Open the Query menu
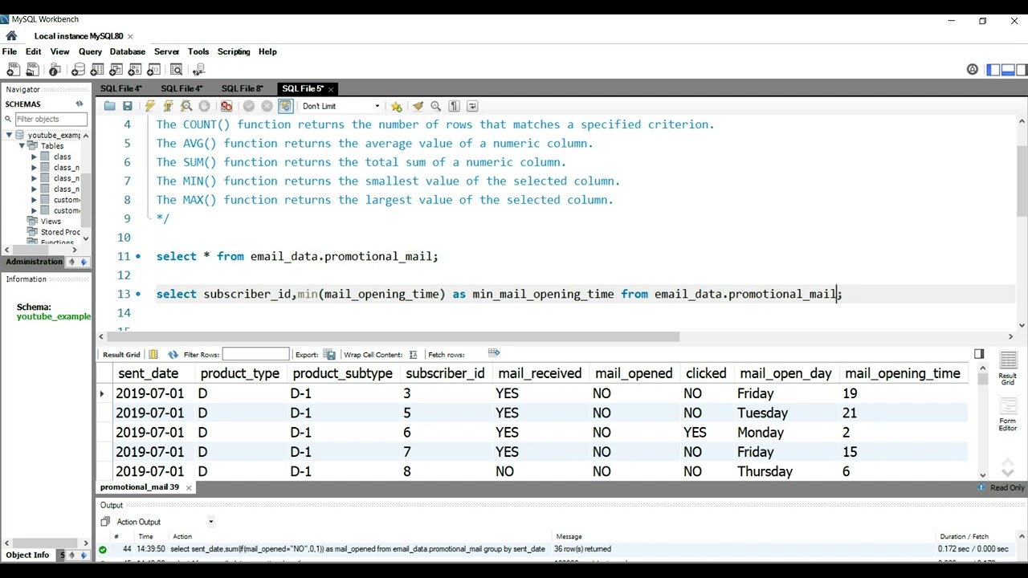This screenshot has height=578, width=1028. click(x=90, y=51)
